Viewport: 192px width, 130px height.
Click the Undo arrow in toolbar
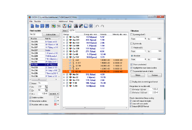click(x=97, y=26)
